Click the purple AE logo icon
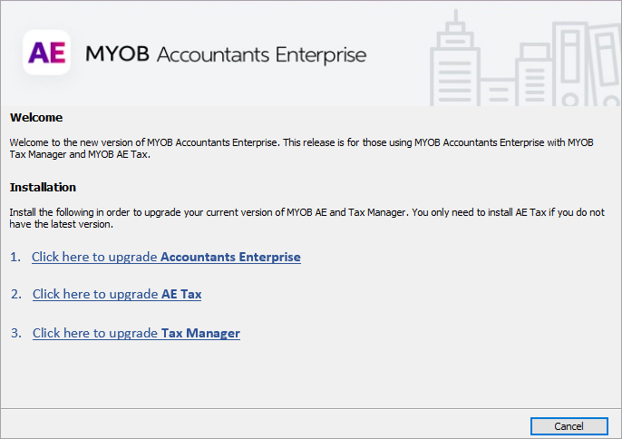Image resolution: width=622 pixels, height=439 pixels. coord(46,53)
